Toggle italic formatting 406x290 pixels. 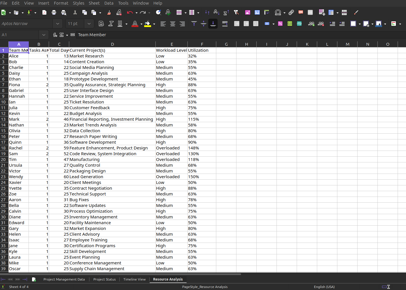tap(111, 24)
